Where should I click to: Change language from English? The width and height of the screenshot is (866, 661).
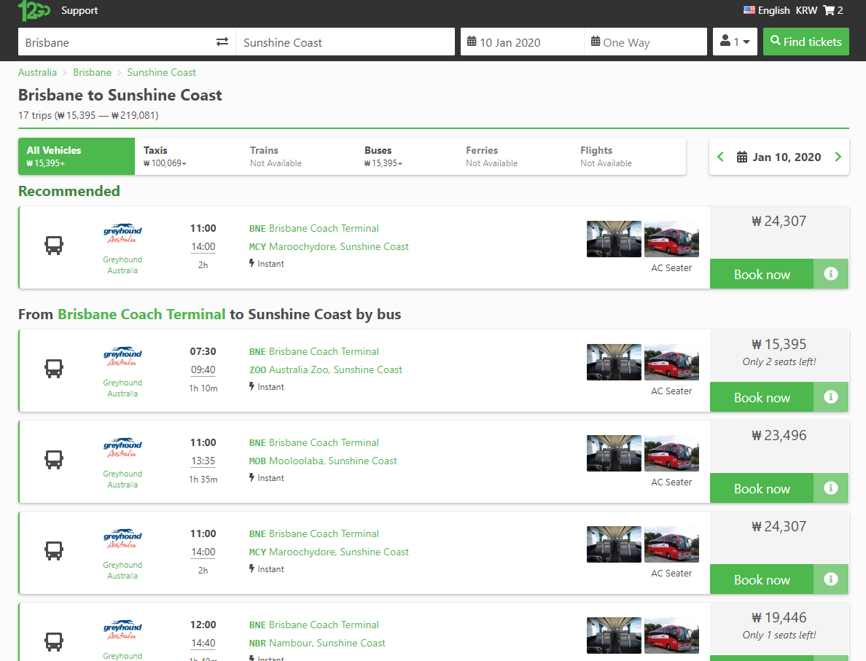773,10
